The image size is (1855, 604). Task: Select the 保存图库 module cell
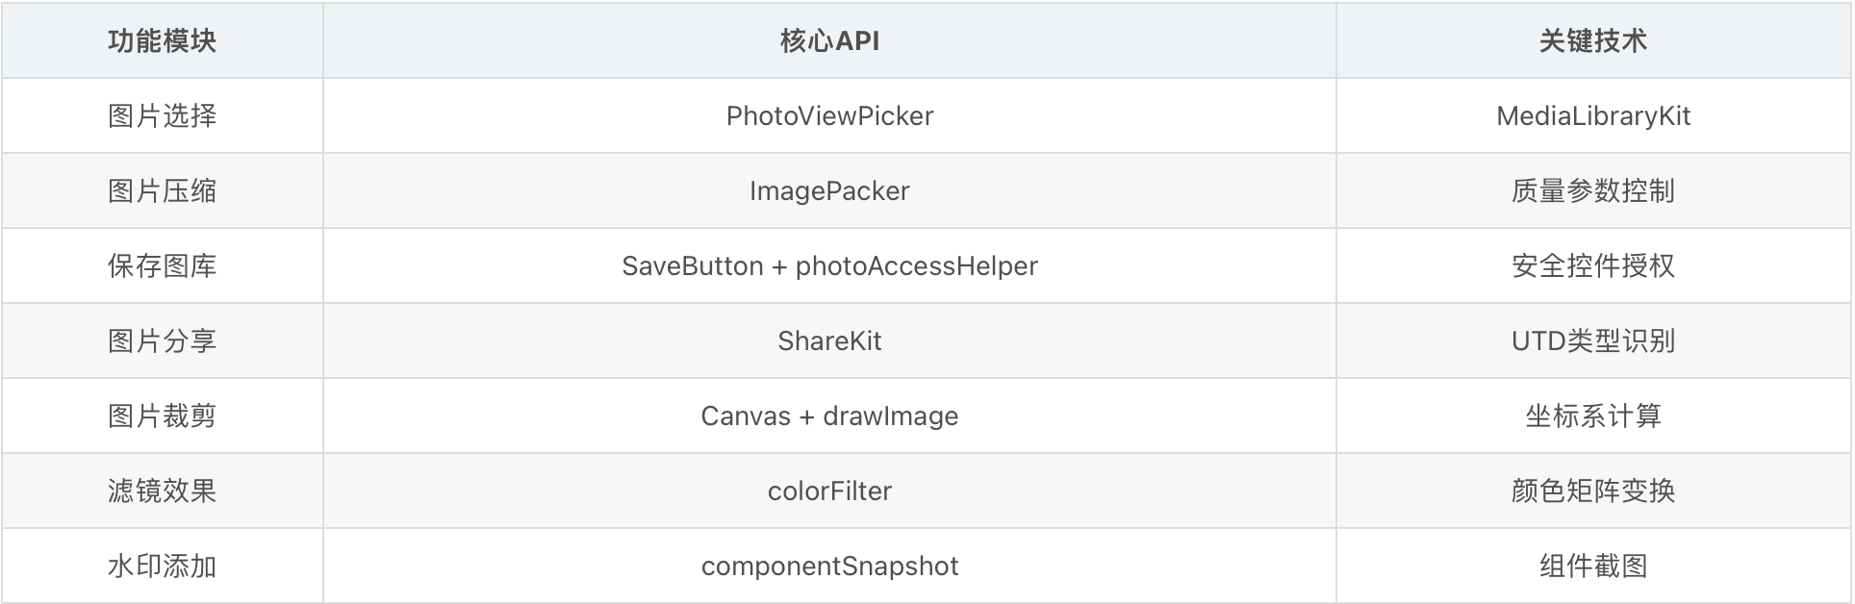pos(162,265)
